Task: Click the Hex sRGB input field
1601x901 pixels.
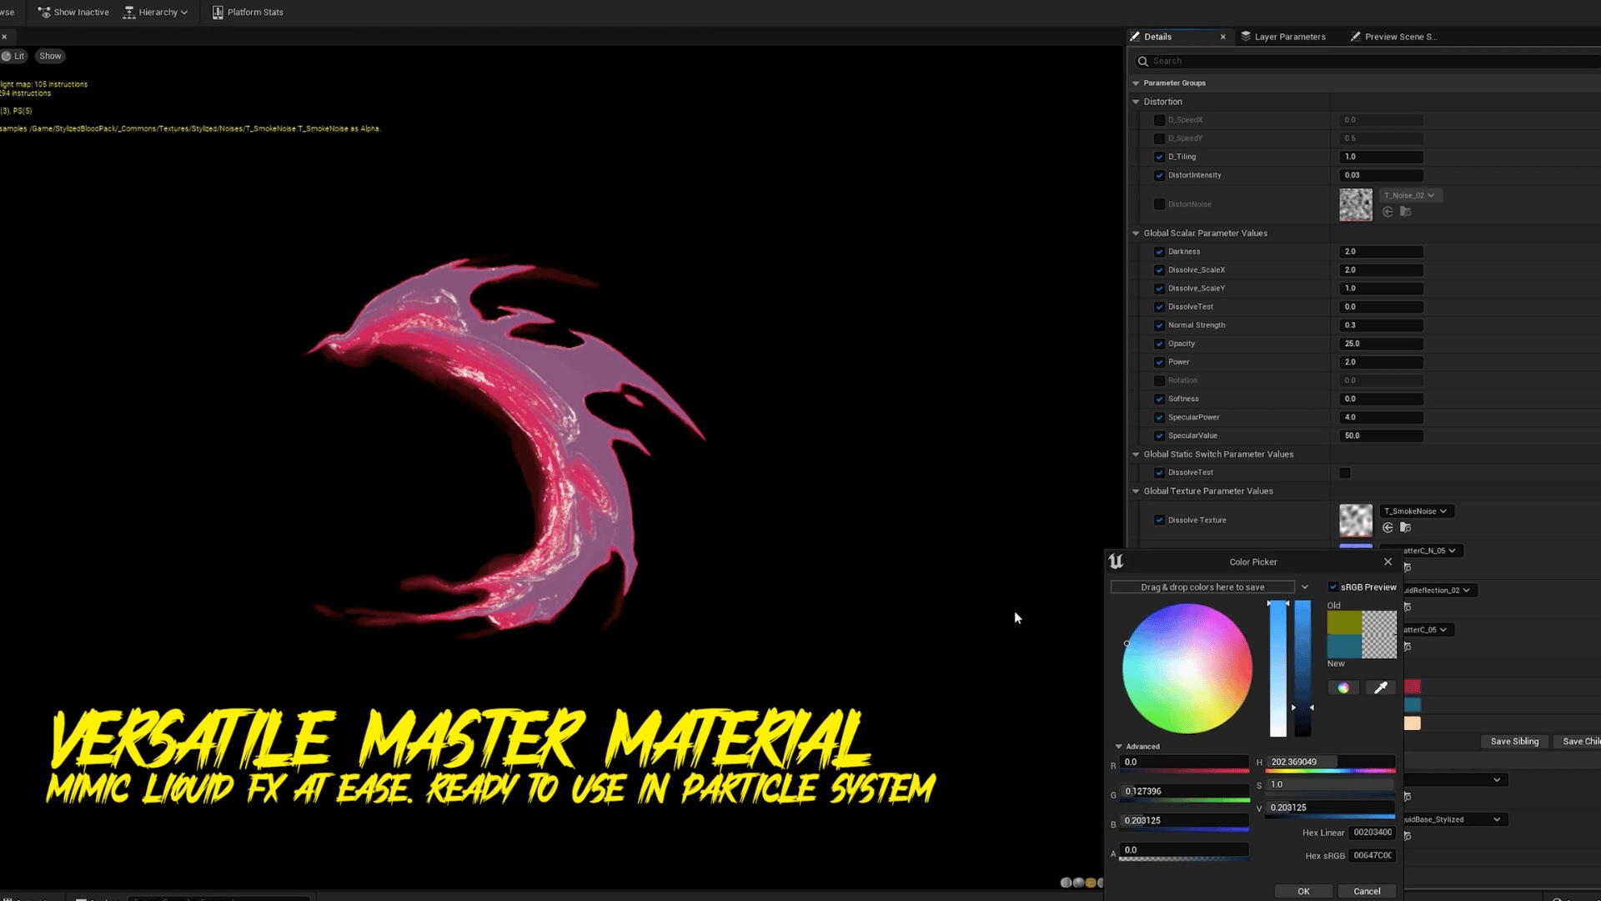Action: point(1371,855)
